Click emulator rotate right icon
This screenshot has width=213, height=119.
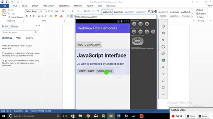(163, 54)
